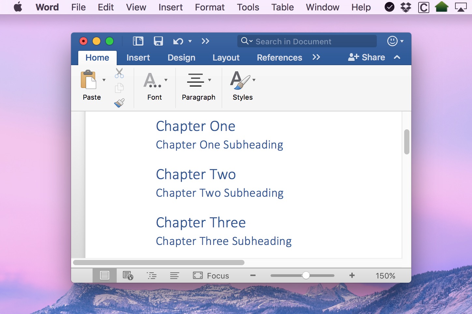Click the Copy icon in ribbon

(x=119, y=88)
